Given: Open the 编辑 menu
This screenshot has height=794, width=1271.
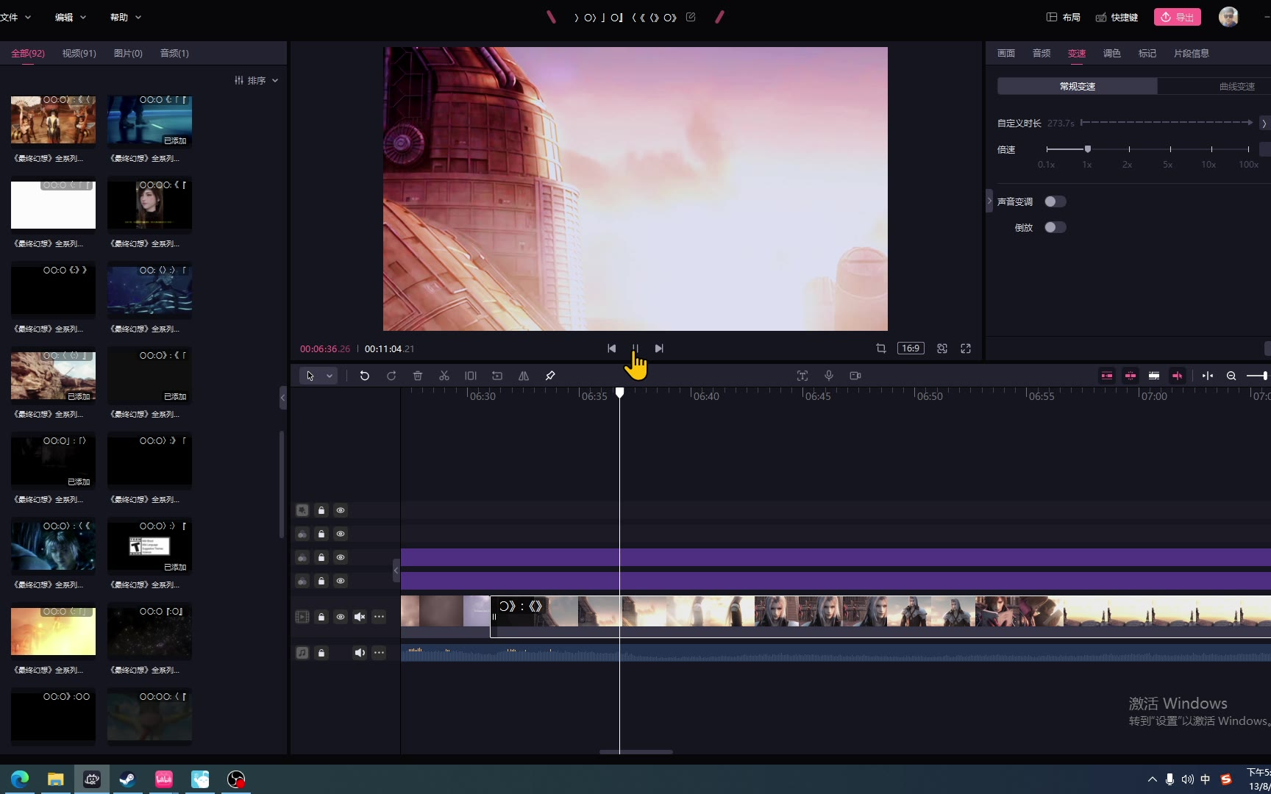Looking at the screenshot, I should [x=71, y=17].
